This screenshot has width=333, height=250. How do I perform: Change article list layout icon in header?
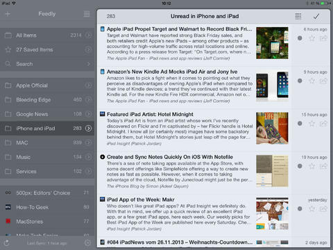click(298, 16)
